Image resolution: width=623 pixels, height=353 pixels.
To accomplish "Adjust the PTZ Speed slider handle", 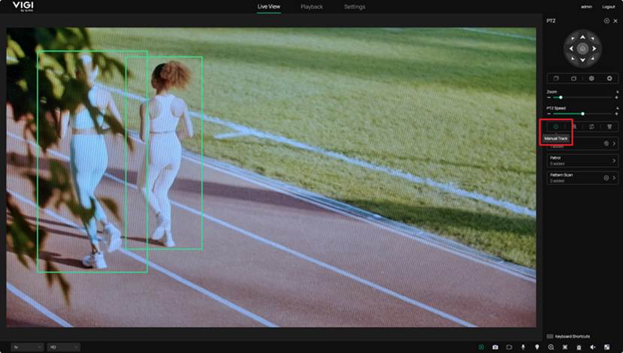I will tap(582, 113).
